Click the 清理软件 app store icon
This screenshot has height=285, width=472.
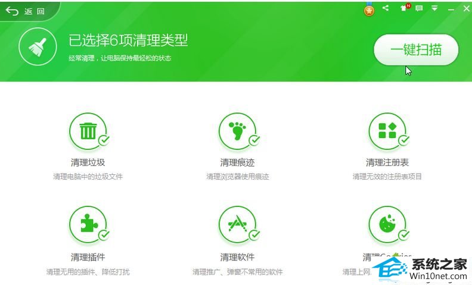coord(237,224)
